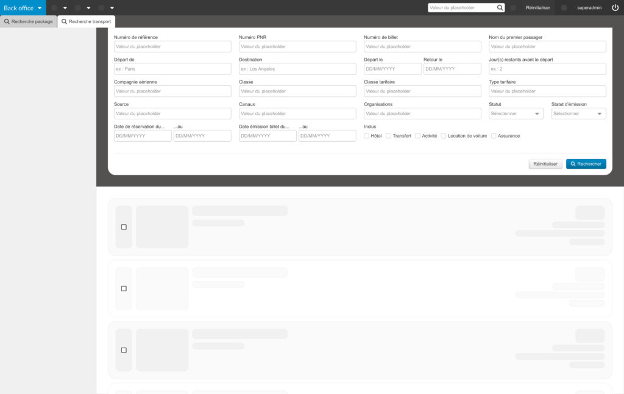The image size is (624, 394).
Task: Click magnifier icon on Recherche package tab
Action: pyautogui.click(x=7, y=21)
